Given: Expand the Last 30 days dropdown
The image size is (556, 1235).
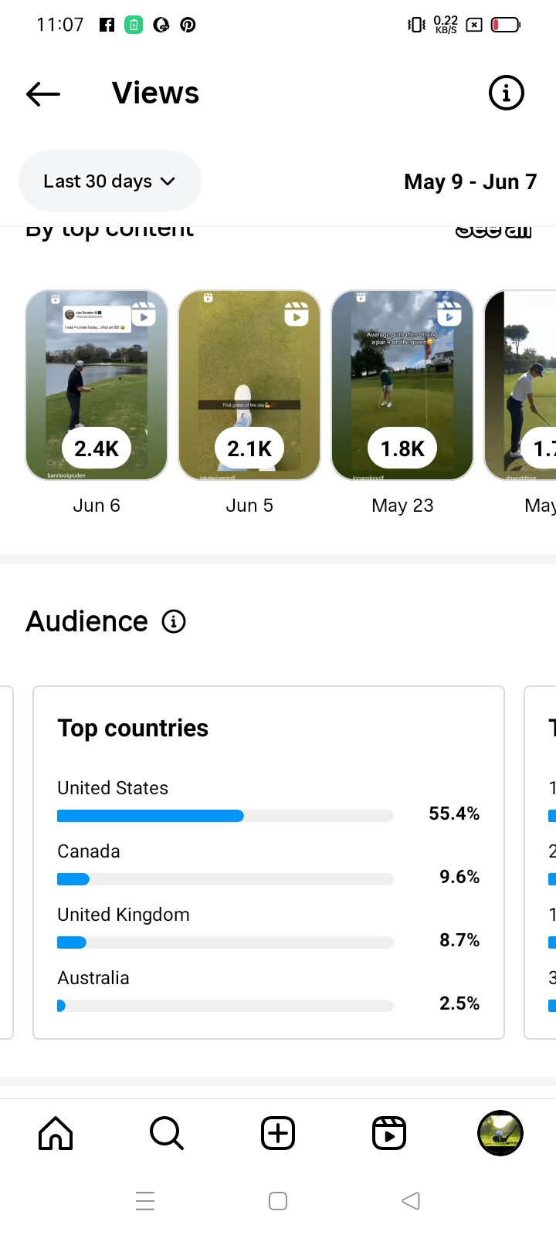Looking at the screenshot, I should click(x=110, y=181).
